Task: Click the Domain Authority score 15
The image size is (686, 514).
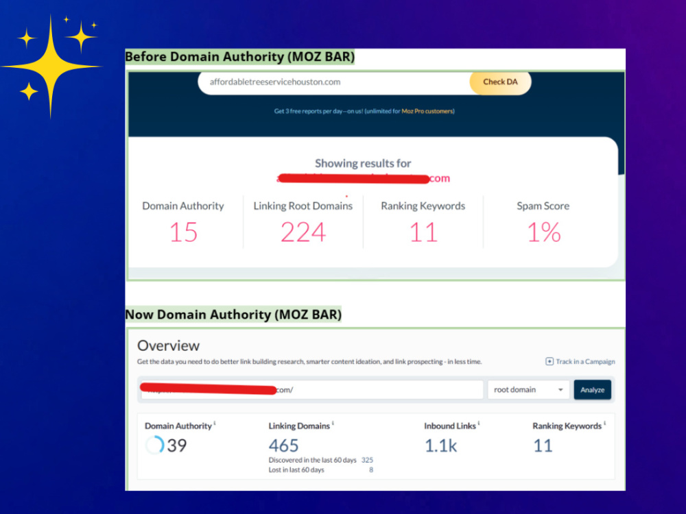Action: point(183,232)
